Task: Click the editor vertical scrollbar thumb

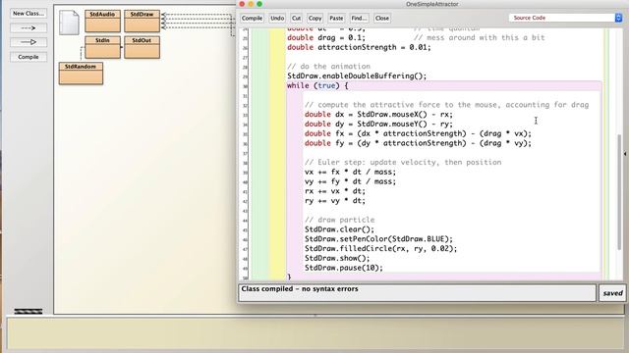Action: pos(619,192)
